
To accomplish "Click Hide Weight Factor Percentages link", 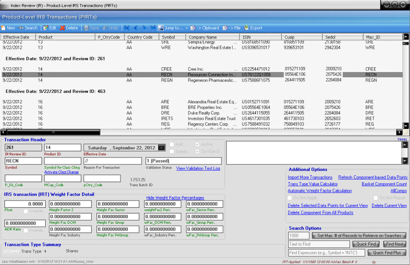I will (x=175, y=198).
